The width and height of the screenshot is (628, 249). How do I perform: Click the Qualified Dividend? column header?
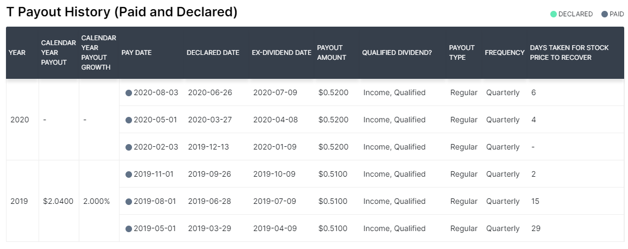(397, 53)
